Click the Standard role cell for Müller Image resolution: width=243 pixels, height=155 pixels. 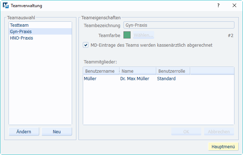coord(166,79)
